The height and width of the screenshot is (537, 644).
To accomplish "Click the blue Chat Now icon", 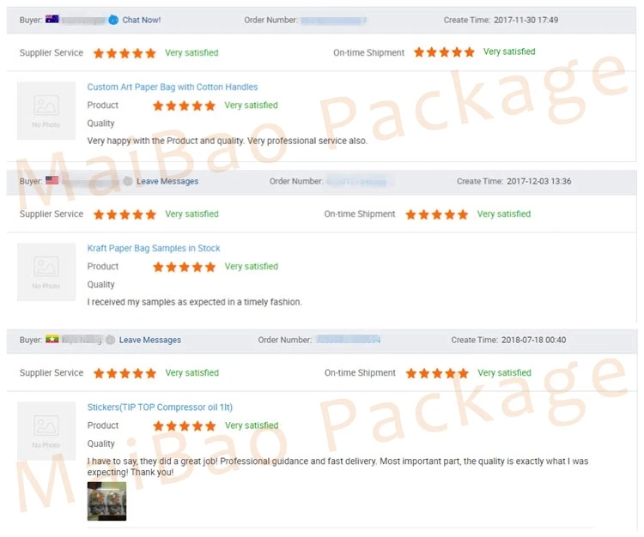I will [x=113, y=20].
